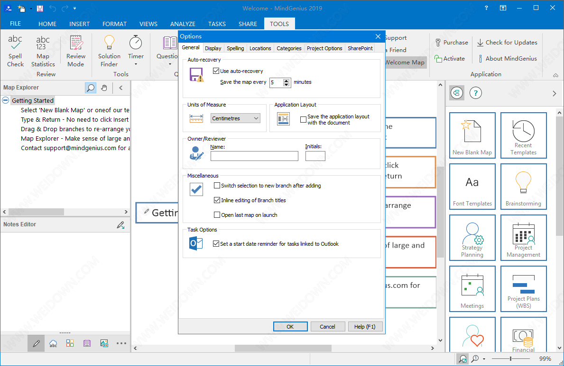
Task: Open the coloured squares panel icon
Action: pos(70,343)
